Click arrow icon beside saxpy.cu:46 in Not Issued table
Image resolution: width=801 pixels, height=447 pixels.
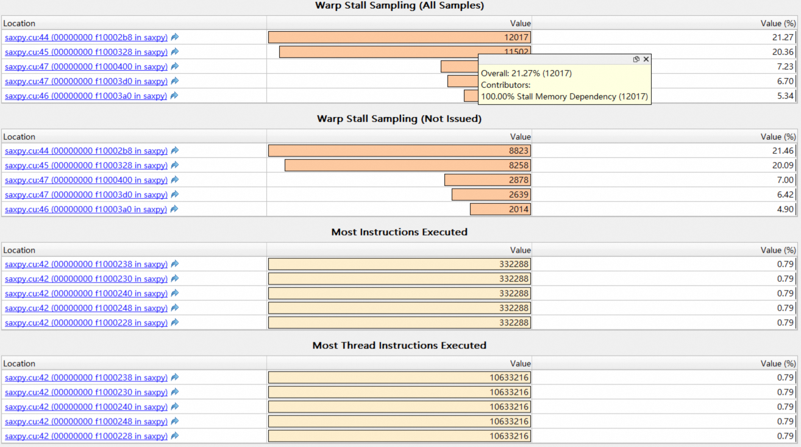pos(175,209)
